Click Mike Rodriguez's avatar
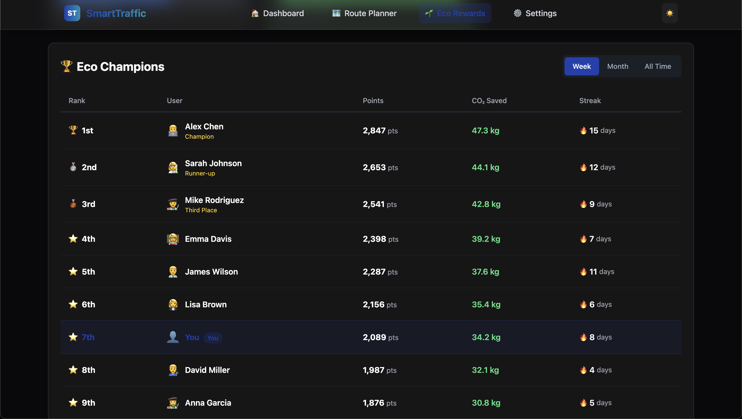742x419 pixels. click(x=173, y=204)
